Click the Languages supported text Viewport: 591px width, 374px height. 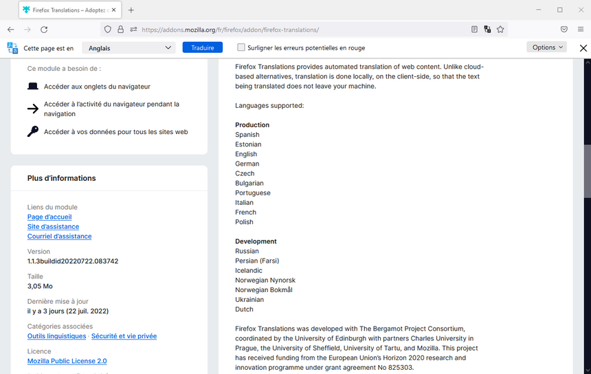269,106
